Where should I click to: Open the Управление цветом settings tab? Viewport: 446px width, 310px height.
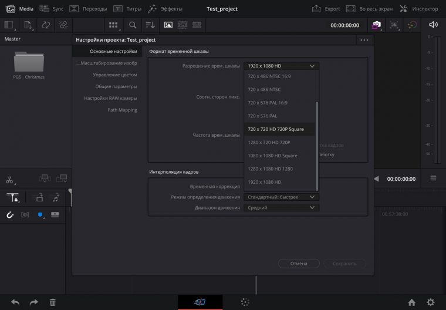[x=114, y=75]
